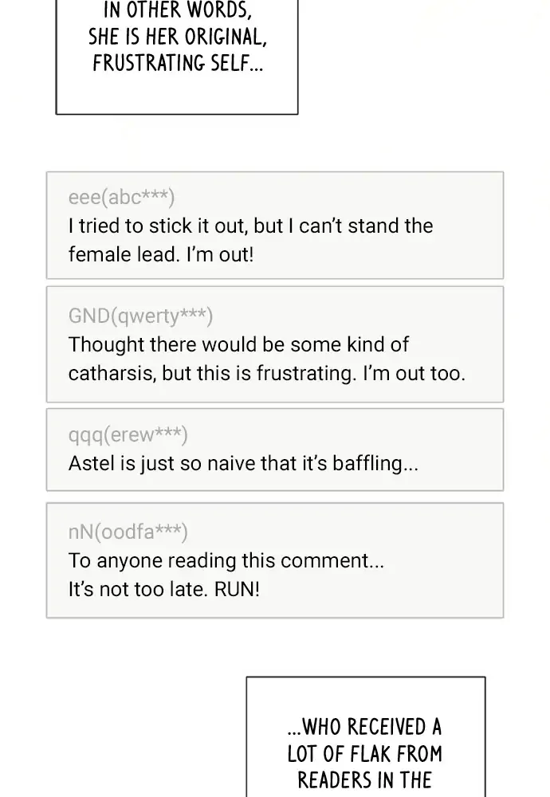Select the comment by nN(oodfa***)

click(x=275, y=560)
